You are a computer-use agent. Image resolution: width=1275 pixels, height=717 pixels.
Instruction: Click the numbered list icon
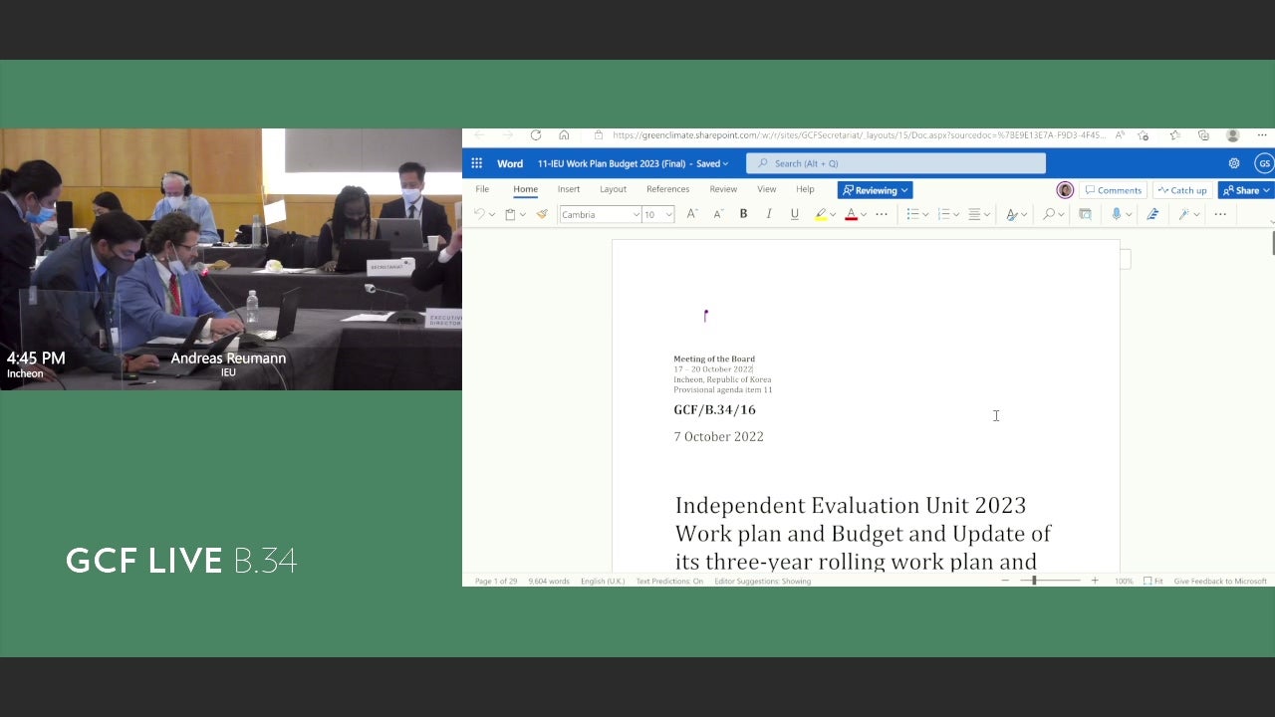pyautogui.click(x=943, y=214)
